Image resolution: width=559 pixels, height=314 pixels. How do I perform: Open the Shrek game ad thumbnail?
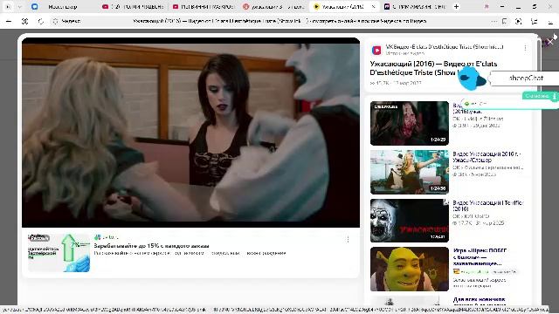point(410,270)
